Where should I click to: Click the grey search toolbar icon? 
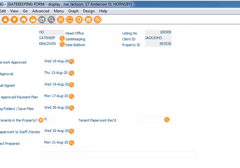51,20
